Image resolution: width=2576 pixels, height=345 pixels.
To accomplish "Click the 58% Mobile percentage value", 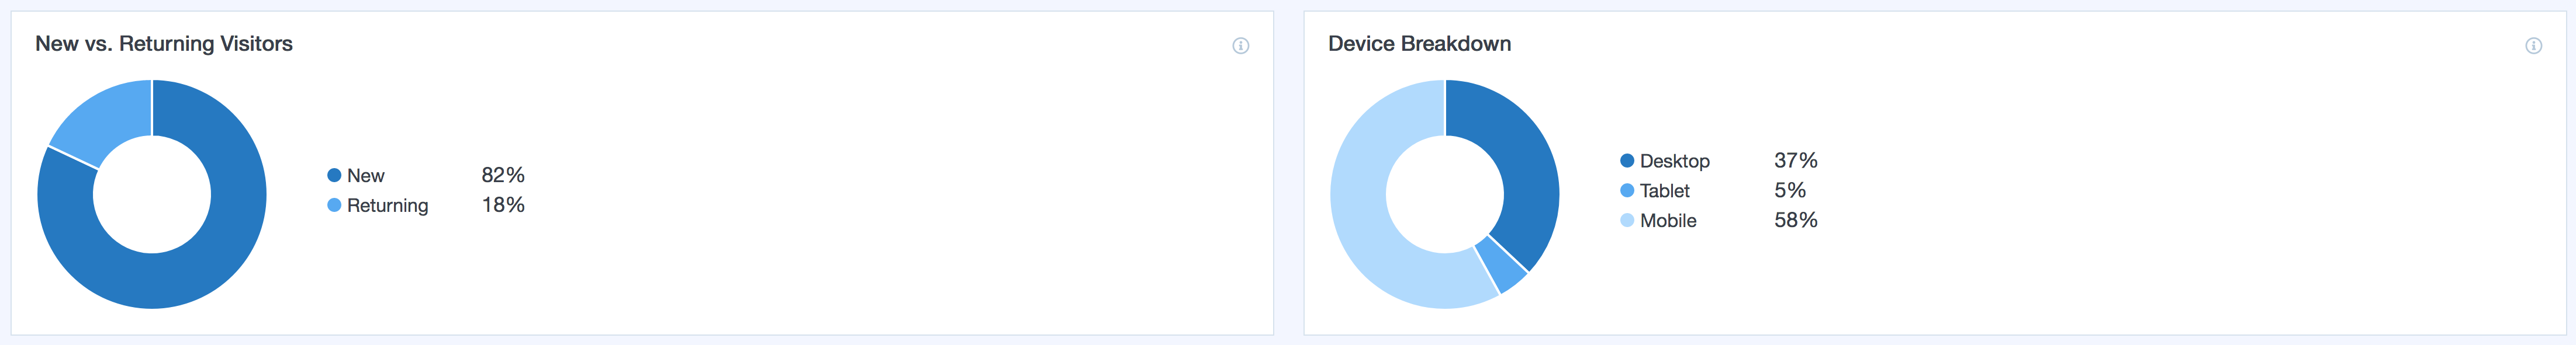I will (x=1796, y=220).
